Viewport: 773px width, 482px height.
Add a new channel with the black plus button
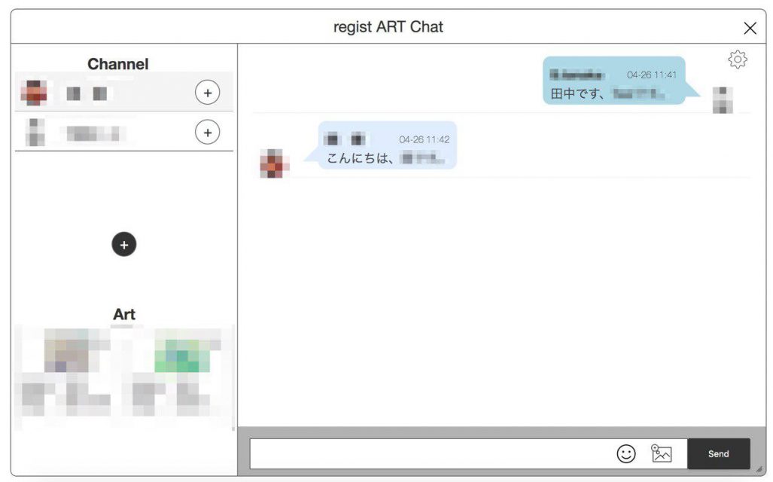(124, 245)
